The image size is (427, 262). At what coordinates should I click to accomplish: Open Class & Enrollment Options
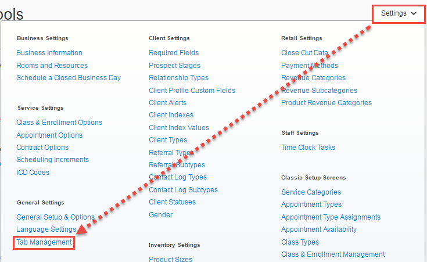coord(59,123)
